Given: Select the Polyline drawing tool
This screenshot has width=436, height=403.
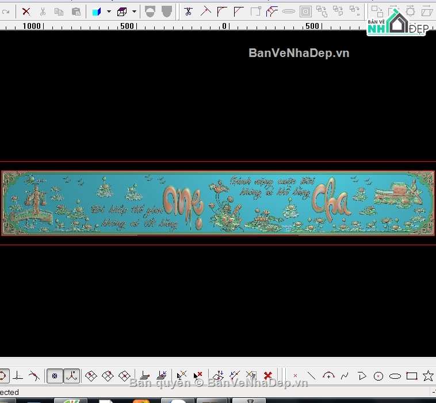Looking at the screenshot, I should click(x=362, y=376).
